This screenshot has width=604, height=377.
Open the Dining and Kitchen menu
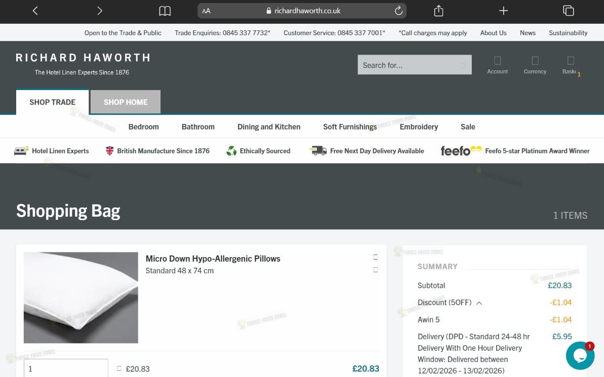click(269, 127)
